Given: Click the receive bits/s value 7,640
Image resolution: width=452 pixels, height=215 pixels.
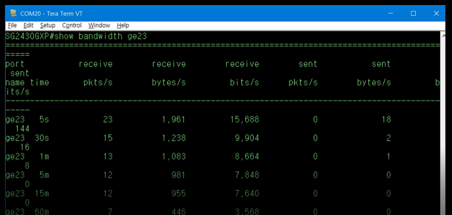Looking at the screenshot, I should coord(247,193).
